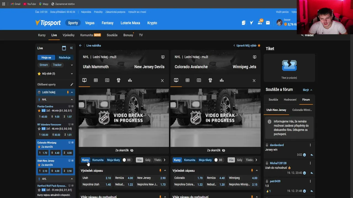Open options menu for Michal128128 post
Image resolution: width=353 pixels, height=198 pixels.
[x=310, y=163]
